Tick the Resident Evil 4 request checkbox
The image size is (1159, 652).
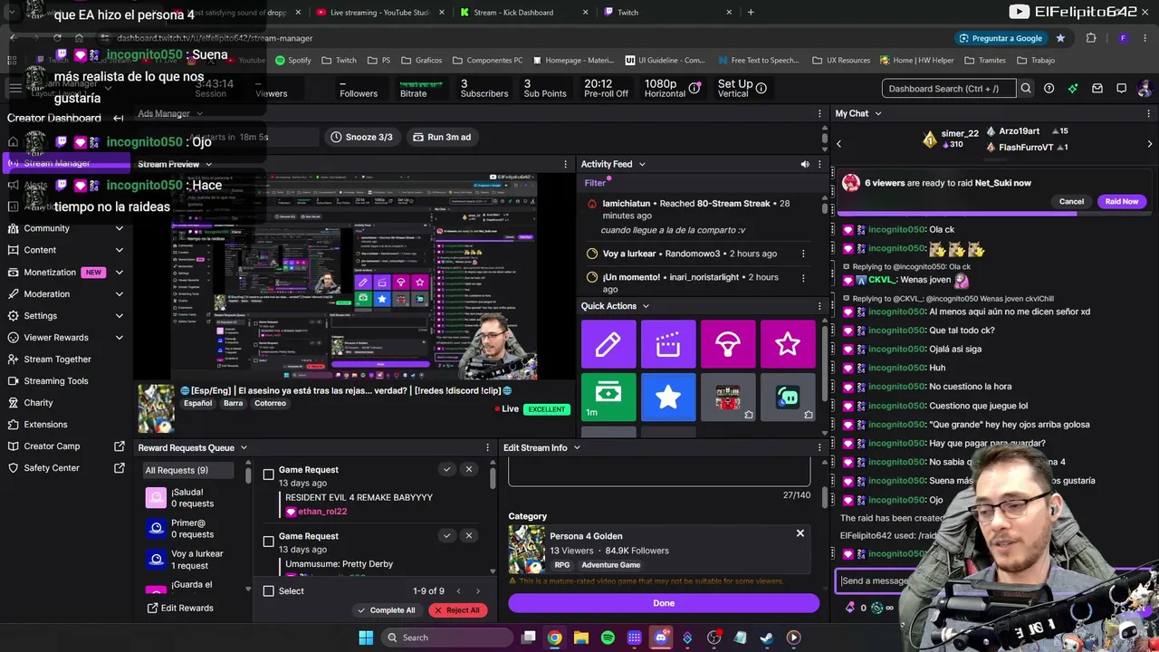(x=269, y=475)
